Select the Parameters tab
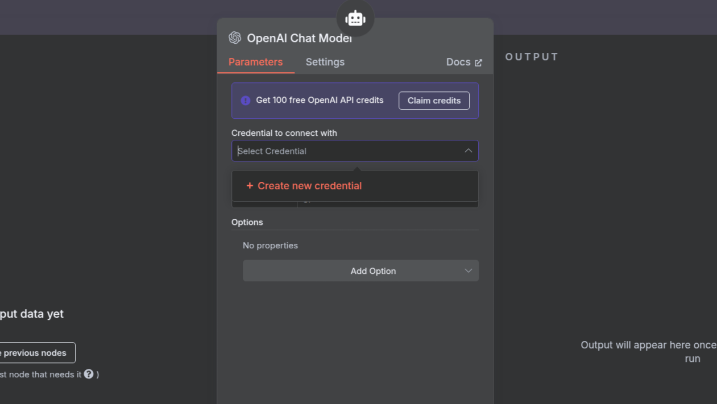Screen dimensions: 717x404 tap(255, 62)
